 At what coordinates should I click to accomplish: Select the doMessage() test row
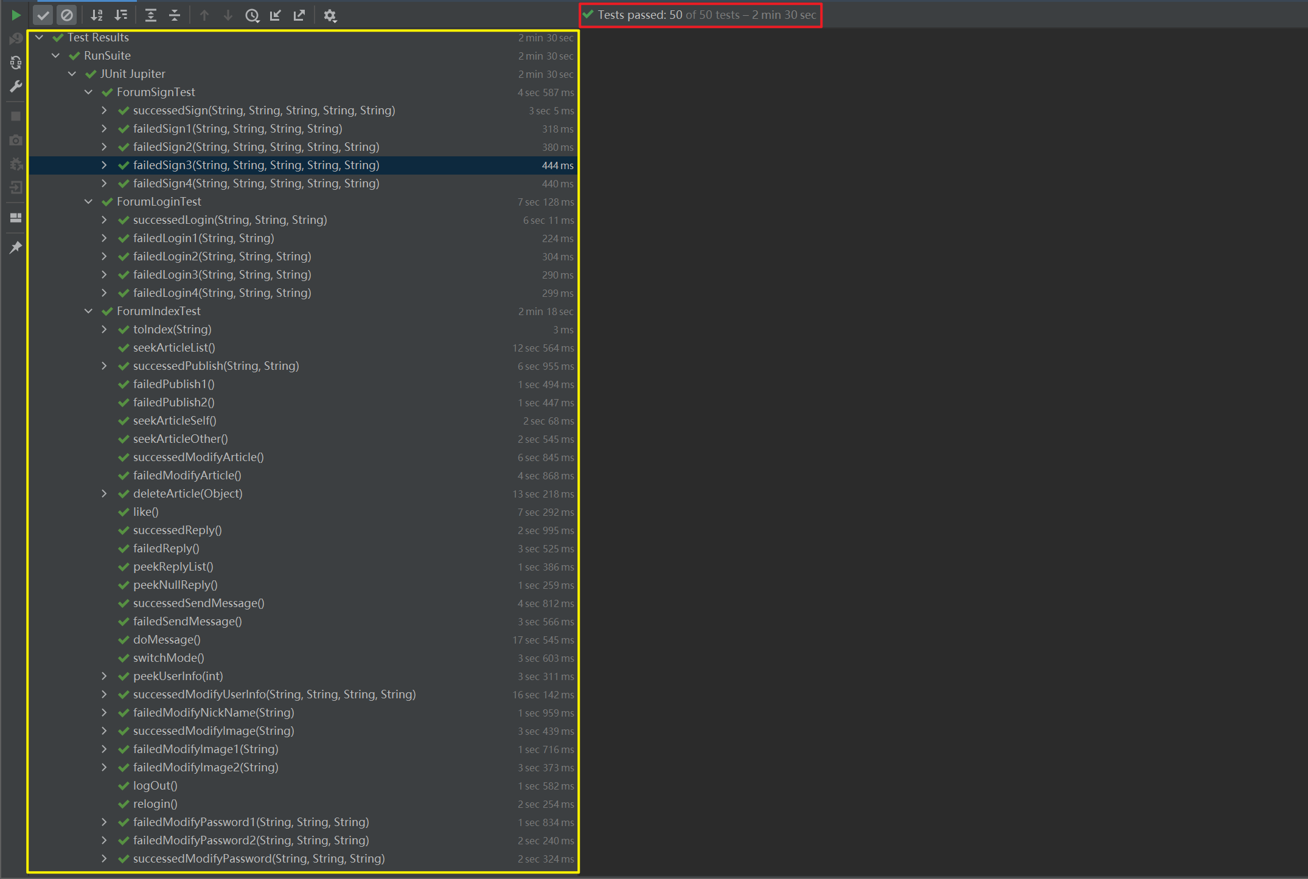pos(303,640)
